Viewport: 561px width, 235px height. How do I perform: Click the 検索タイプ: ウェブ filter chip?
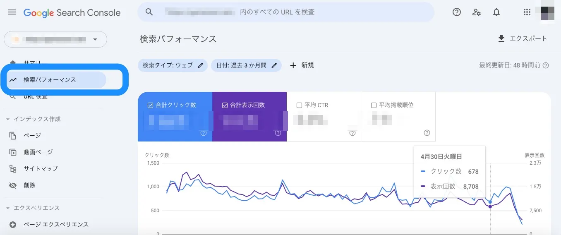[x=173, y=65]
